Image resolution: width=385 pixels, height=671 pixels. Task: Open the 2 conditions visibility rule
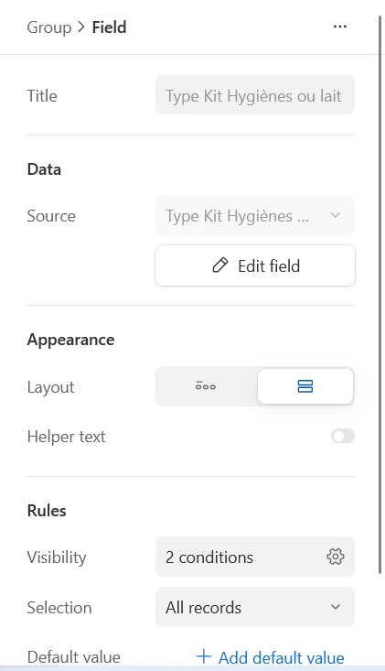click(x=255, y=557)
